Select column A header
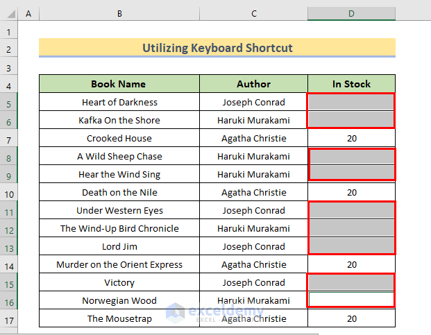This screenshot has width=431, height=335. [28, 14]
